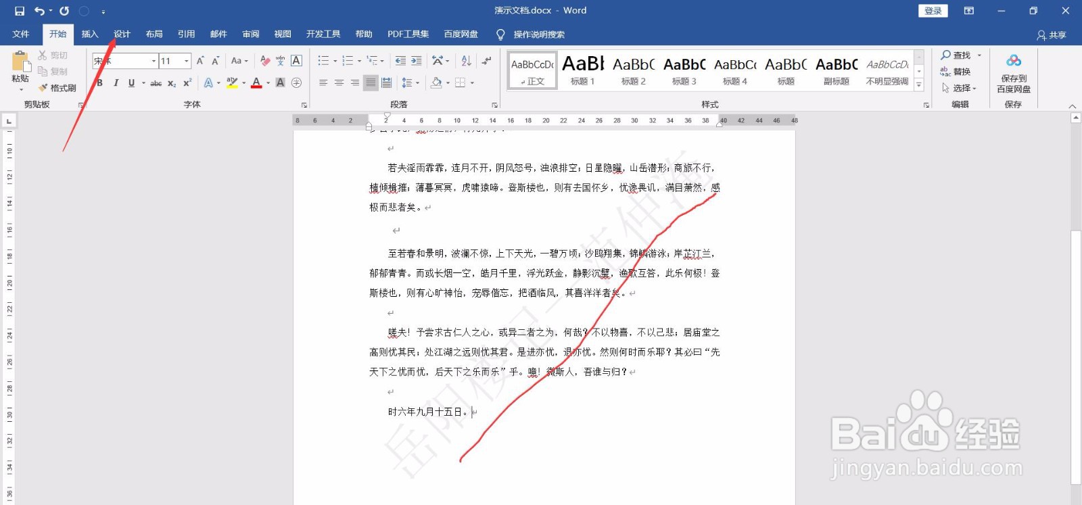Apply superscript X² formatting
Image resolution: width=1082 pixels, height=505 pixels.
click(x=187, y=83)
